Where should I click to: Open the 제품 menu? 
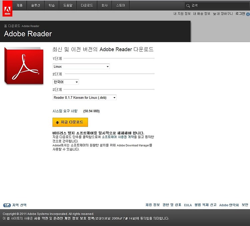click(20, 5)
